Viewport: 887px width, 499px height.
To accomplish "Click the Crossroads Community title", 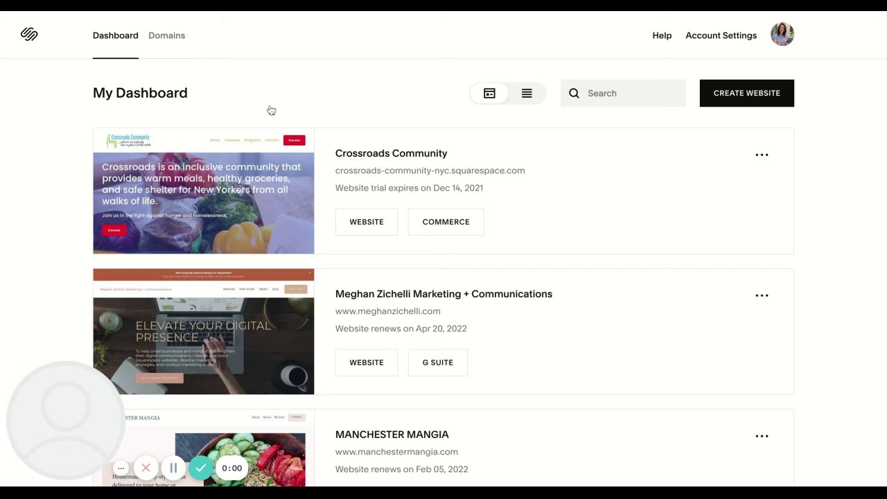I will click(x=391, y=153).
